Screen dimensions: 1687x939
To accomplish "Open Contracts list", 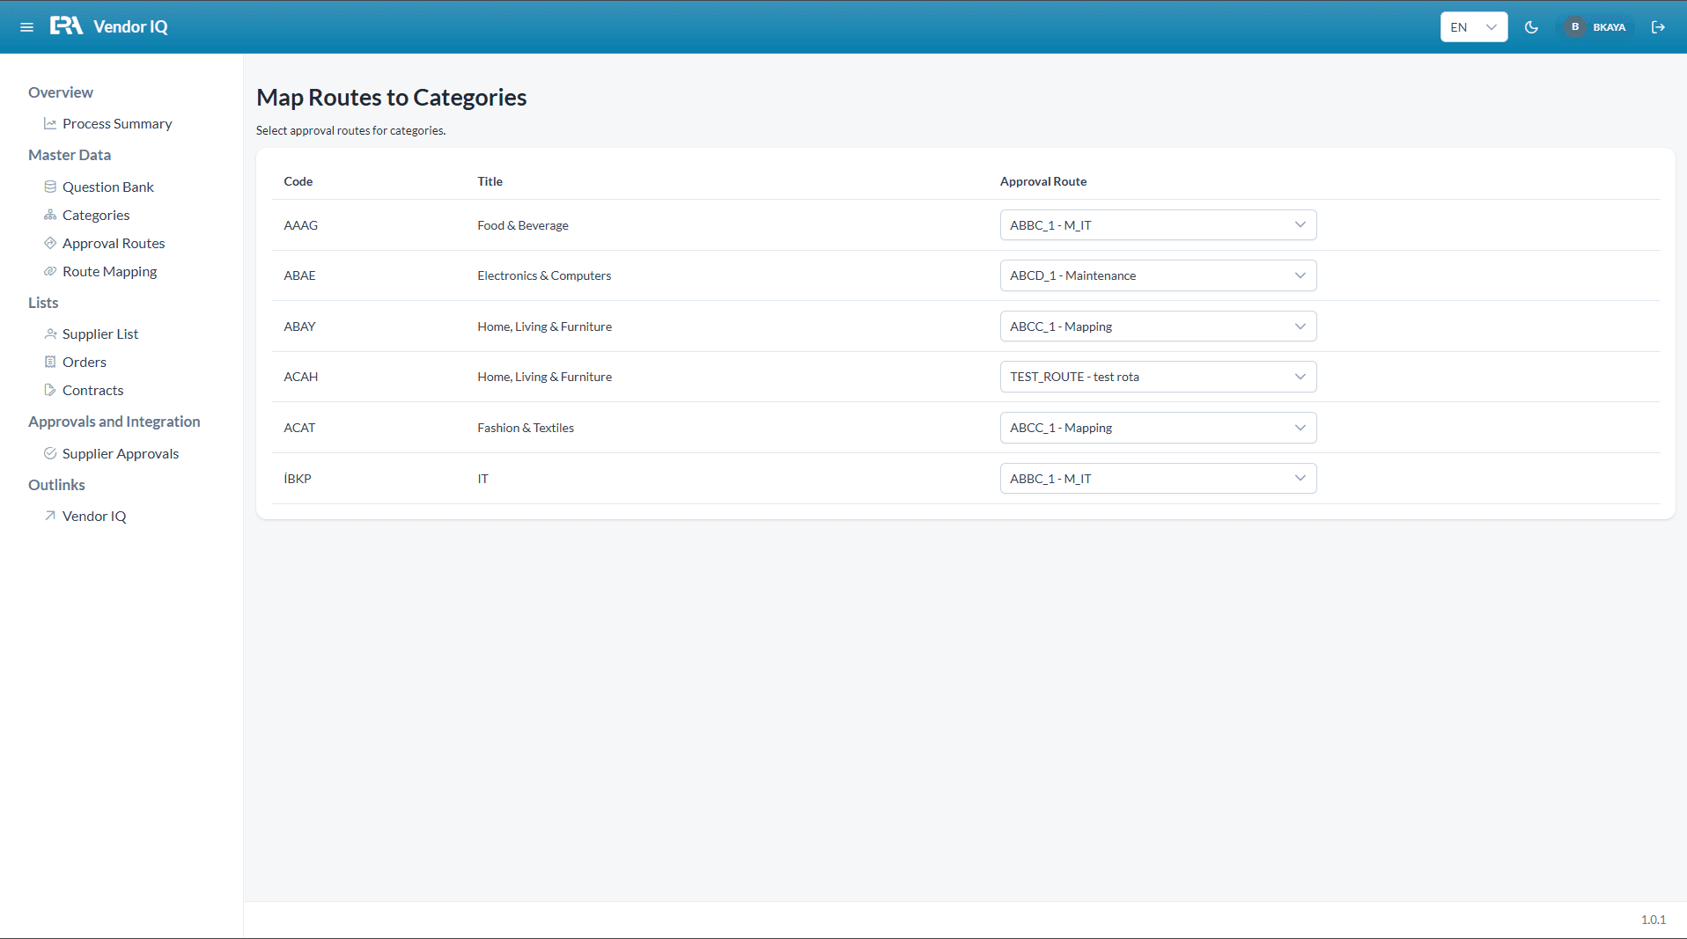I will coord(93,390).
